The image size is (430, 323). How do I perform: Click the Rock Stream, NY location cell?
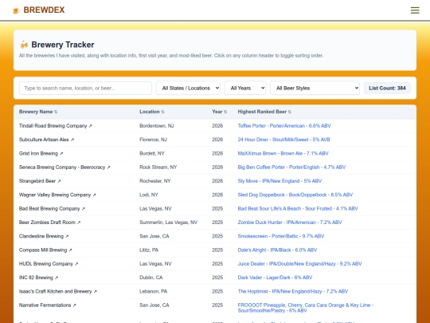[x=158, y=167]
